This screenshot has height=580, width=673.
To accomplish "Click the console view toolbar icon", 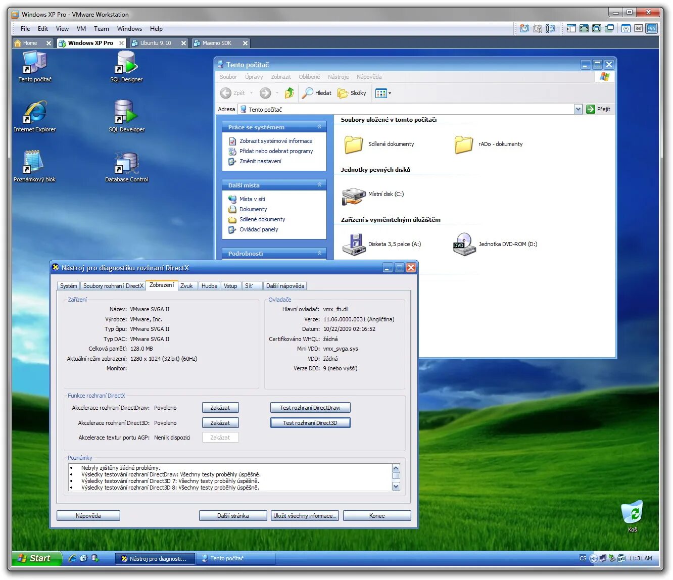I will 652,28.
